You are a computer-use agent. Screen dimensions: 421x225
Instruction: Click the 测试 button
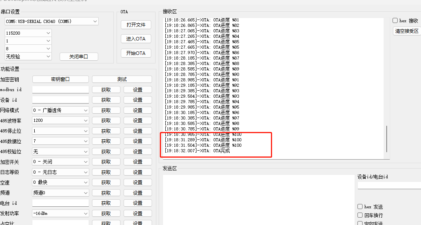point(122,79)
